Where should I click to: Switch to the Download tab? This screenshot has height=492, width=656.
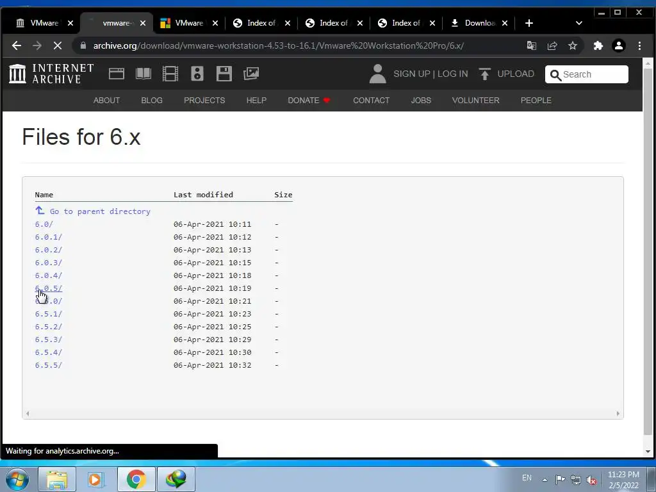(x=480, y=23)
